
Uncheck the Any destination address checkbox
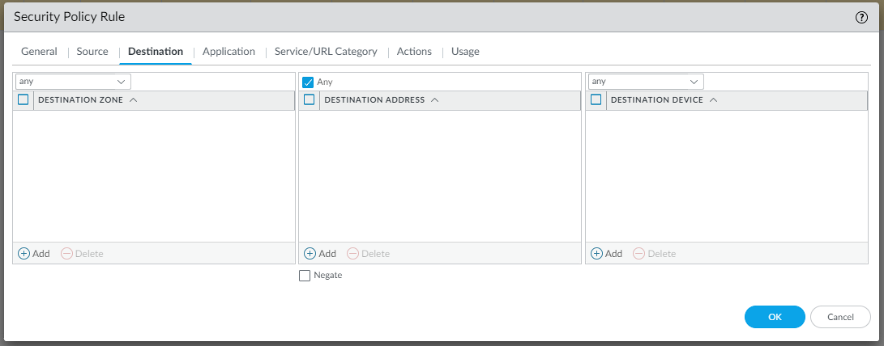click(x=308, y=82)
